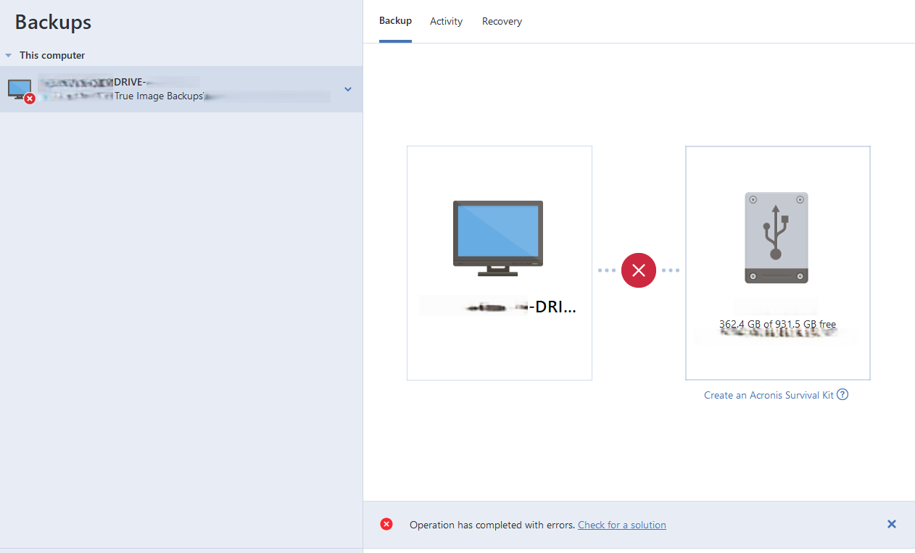Click the error icon in status bar
This screenshot has height=553, width=915.
click(386, 524)
